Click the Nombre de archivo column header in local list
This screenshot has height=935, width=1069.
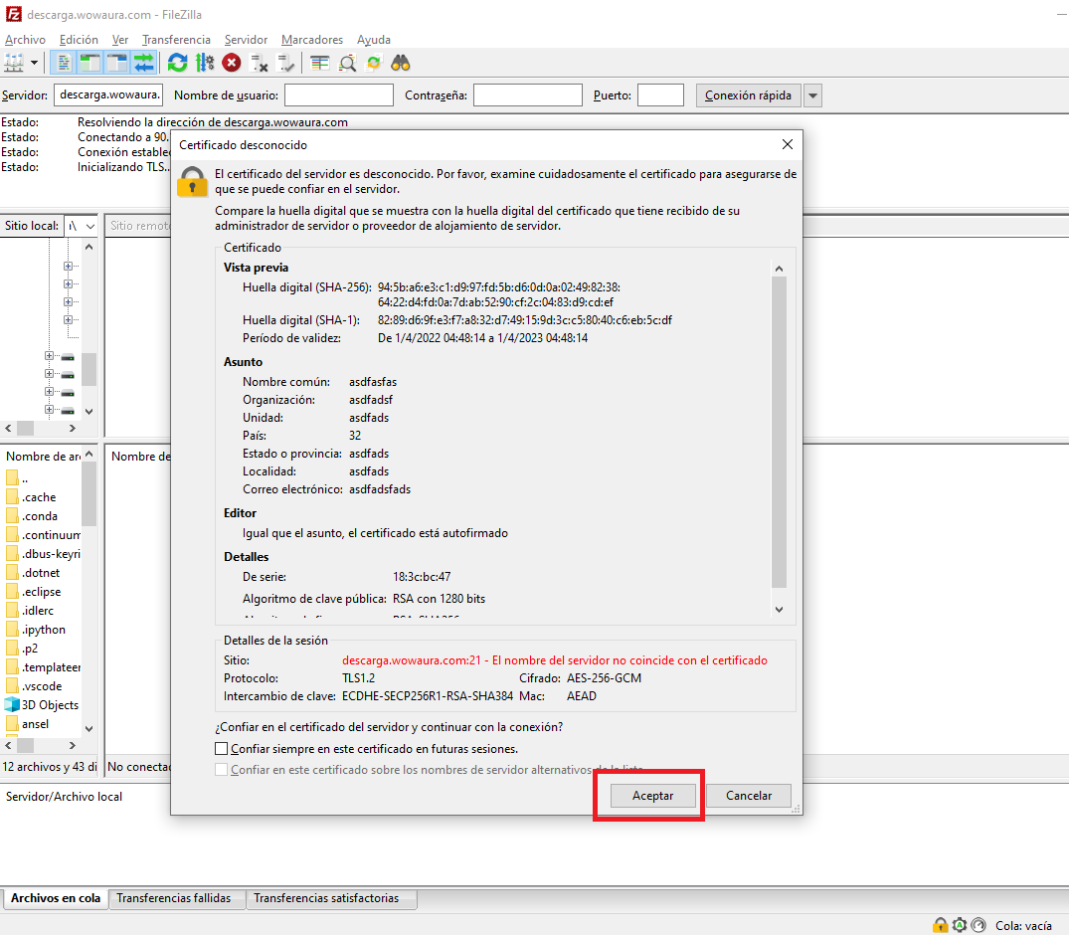(43, 457)
